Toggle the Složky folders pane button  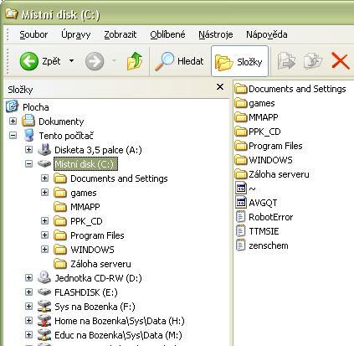(x=239, y=61)
